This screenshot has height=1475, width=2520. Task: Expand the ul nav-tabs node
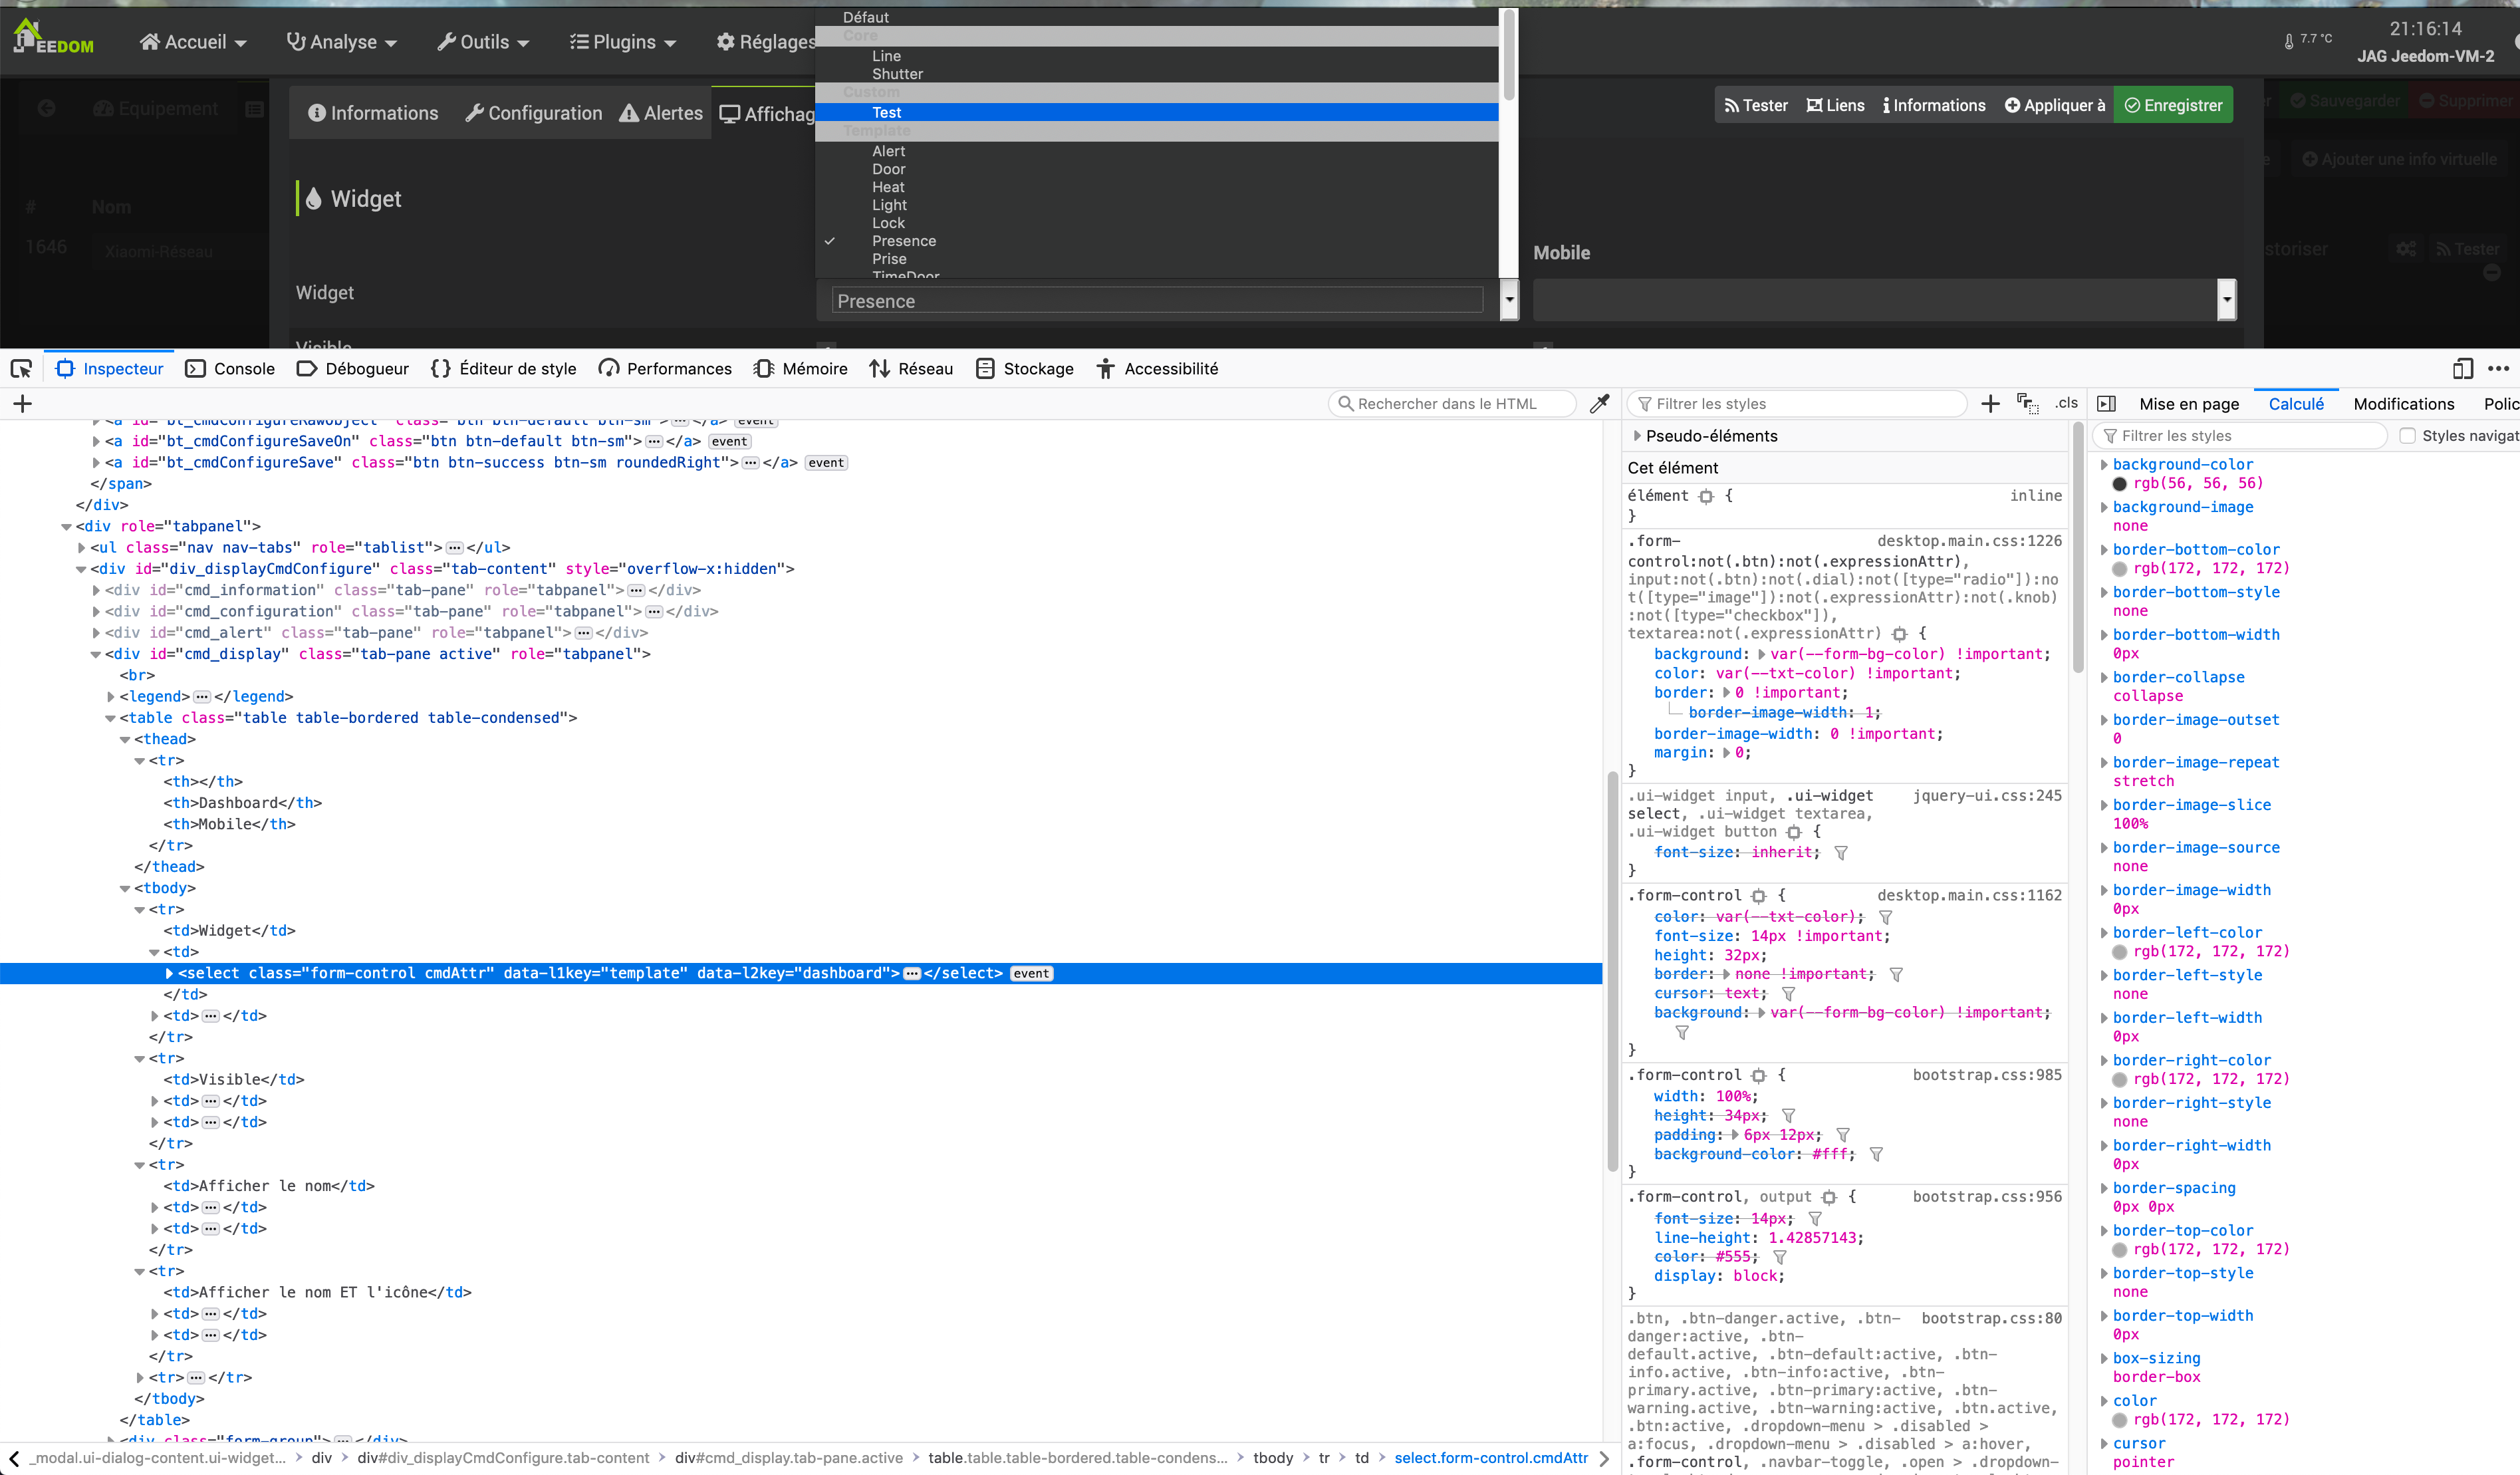(82, 548)
